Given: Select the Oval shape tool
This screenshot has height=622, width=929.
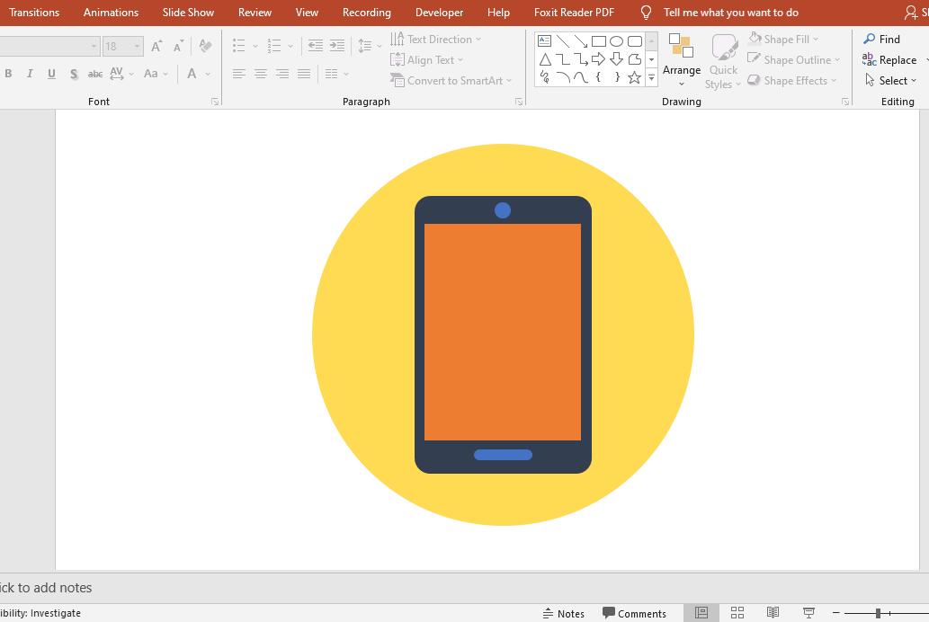Looking at the screenshot, I should (x=616, y=40).
